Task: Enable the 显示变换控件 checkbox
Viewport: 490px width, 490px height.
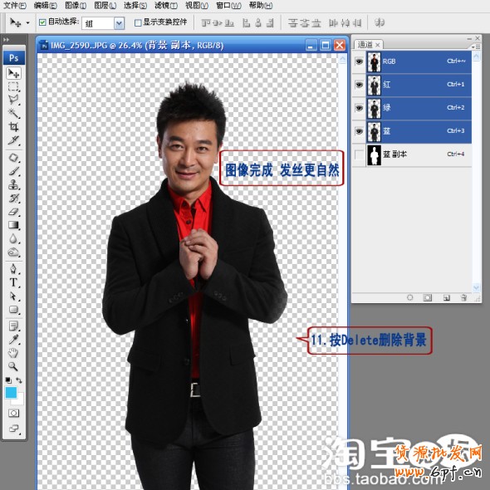Action: tap(138, 22)
